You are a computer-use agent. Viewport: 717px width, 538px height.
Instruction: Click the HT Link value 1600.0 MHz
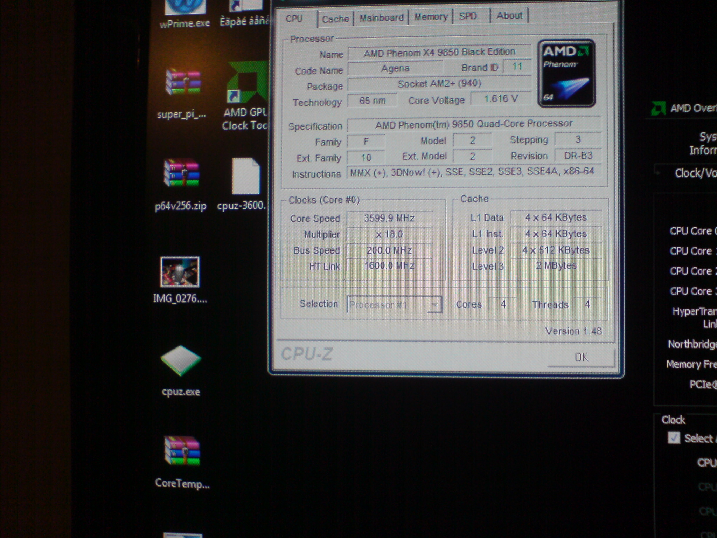[x=389, y=265]
